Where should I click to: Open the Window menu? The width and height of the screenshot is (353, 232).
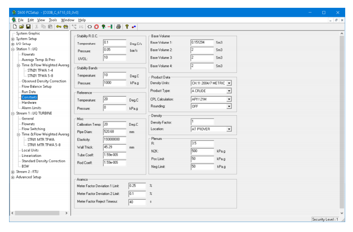click(67, 20)
